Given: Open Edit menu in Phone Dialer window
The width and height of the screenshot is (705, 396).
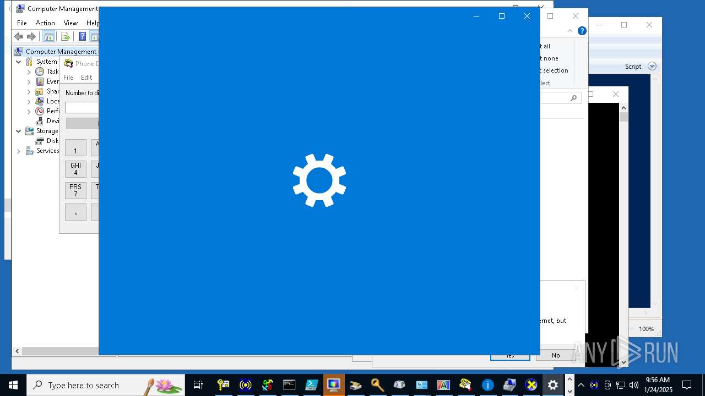Looking at the screenshot, I should 86,78.
